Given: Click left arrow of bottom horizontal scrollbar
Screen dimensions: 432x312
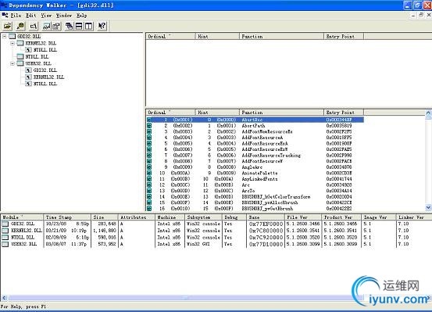Looking at the screenshot, I should click(4, 298).
